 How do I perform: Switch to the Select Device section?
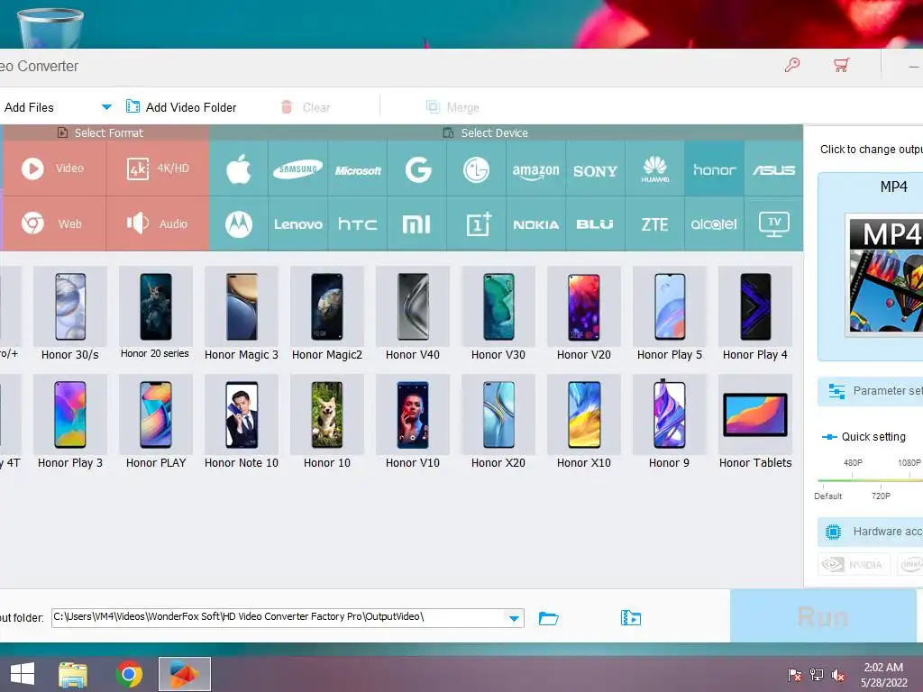click(x=486, y=133)
